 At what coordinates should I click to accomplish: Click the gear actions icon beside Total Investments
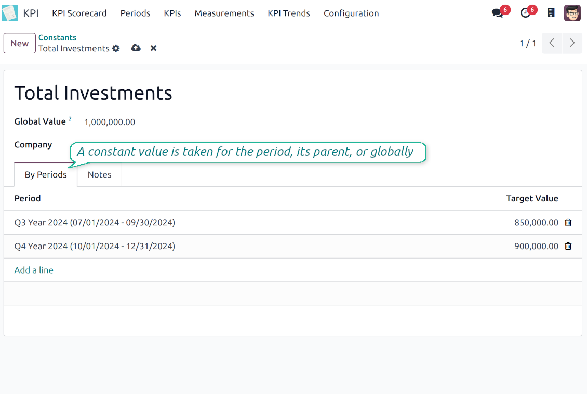tap(116, 48)
